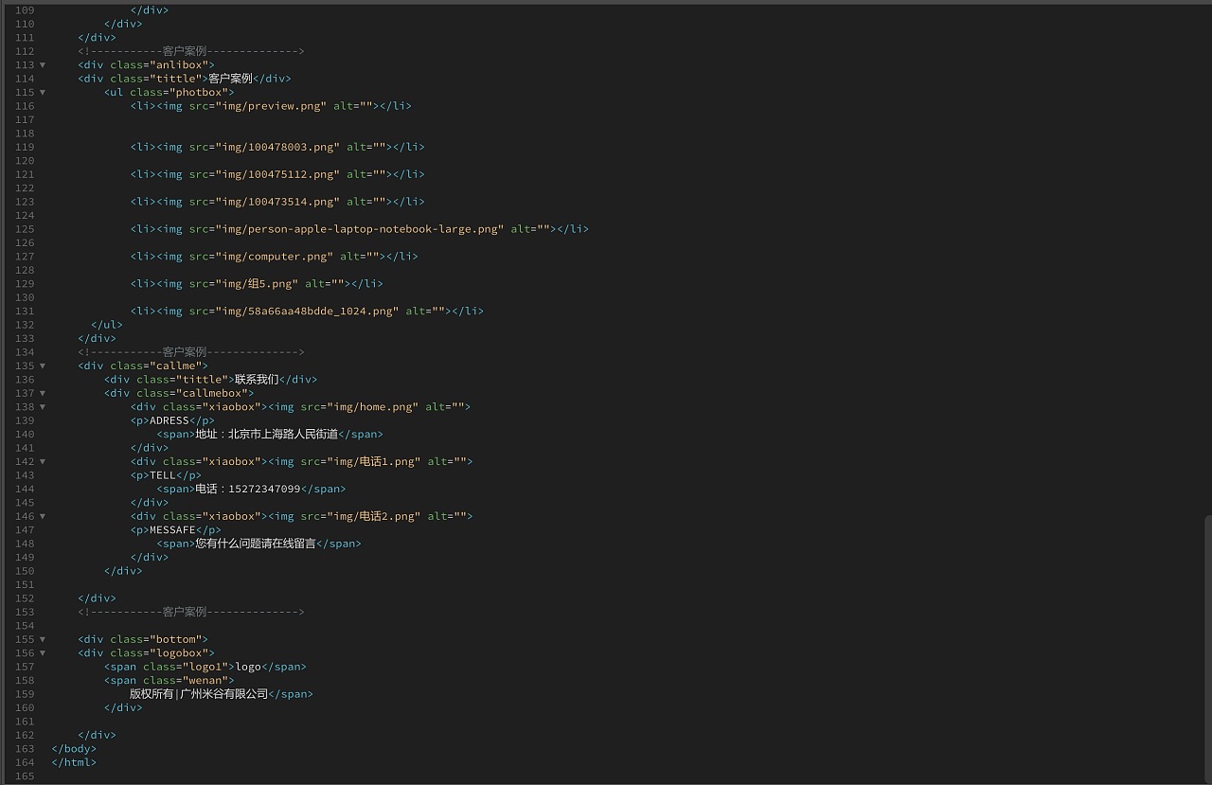
Task: Click line number 165 in the gutter
Action: click(x=25, y=776)
